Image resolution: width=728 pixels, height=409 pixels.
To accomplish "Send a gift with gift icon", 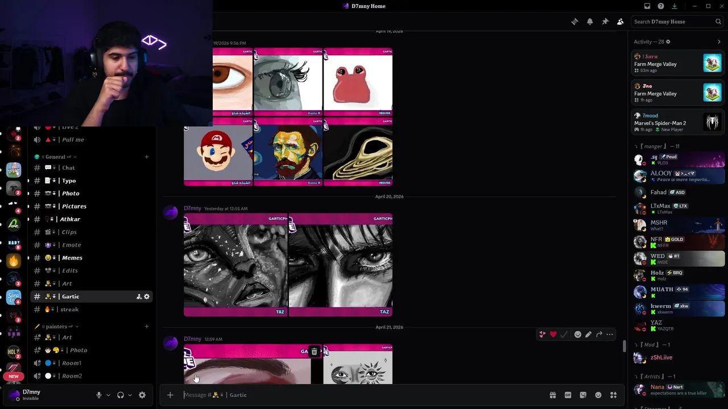I will pyautogui.click(x=552, y=395).
